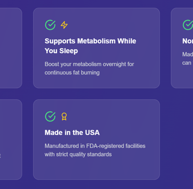Click the cut-off 'Nor' heading on right card
The image size is (193, 189).
(188, 41)
